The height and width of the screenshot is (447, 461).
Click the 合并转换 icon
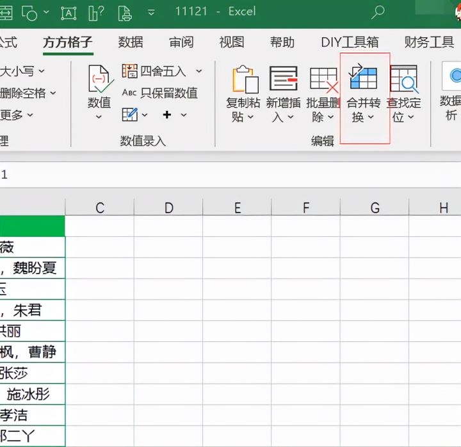(363, 76)
